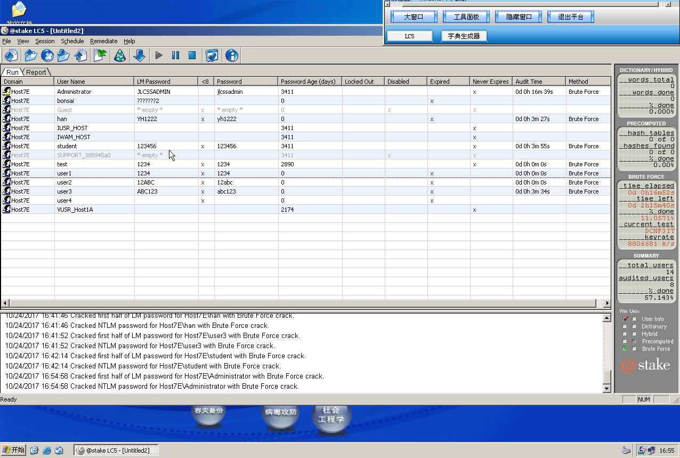This screenshot has height=458, width=680.
Task: Switch to the Run tab
Action: tap(12, 72)
